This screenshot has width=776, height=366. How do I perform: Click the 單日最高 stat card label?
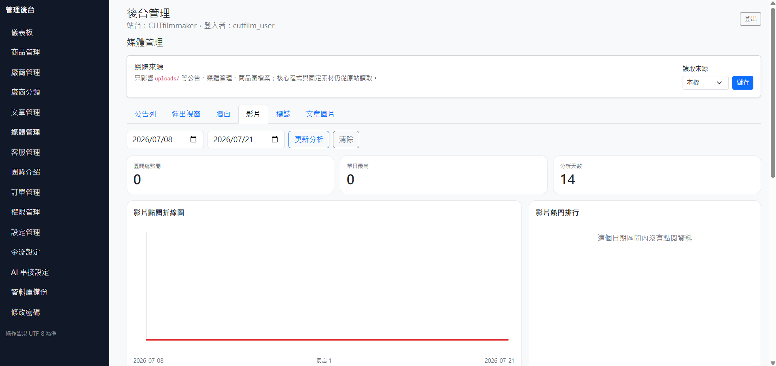click(x=358, y=166)
